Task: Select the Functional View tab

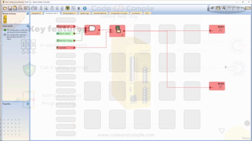Action: [52, 13]
